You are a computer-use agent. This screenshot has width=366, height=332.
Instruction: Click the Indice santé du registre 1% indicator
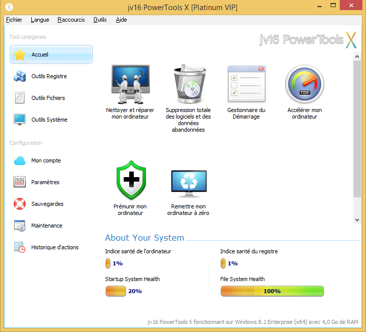pyautogui.click(x=223, y=263)
